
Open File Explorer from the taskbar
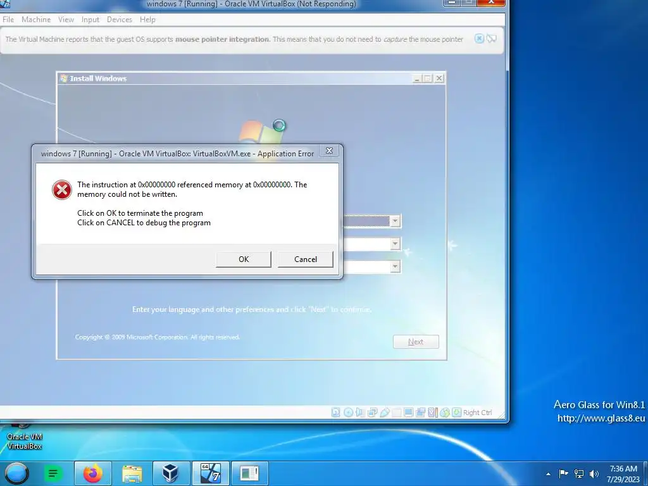(132, 473)
